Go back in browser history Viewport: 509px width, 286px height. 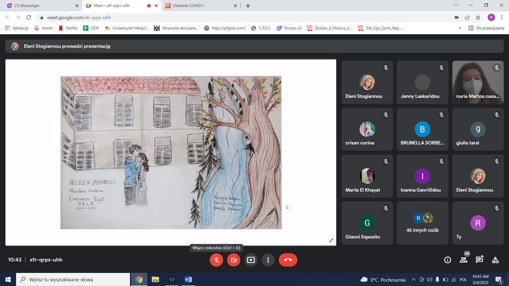(x=7, y=17)
